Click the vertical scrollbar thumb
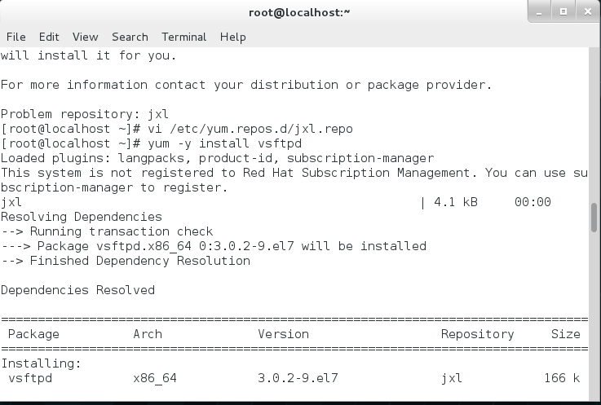 [594, 218]
